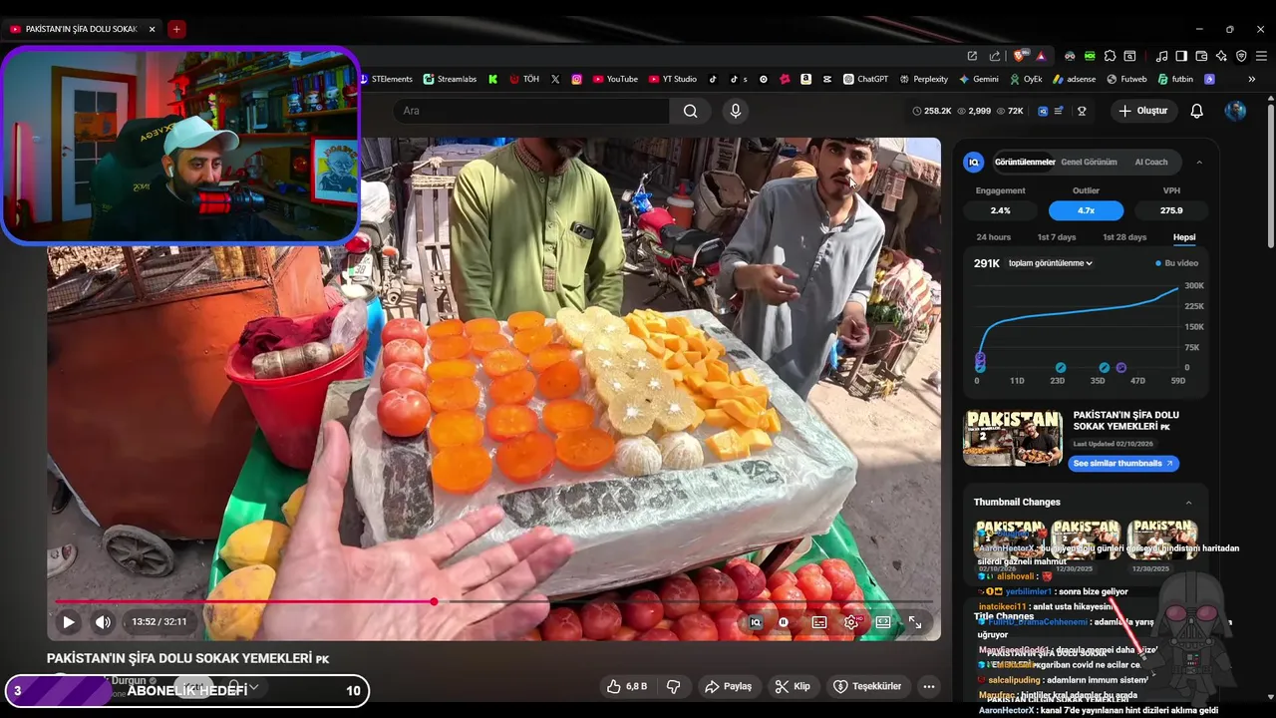Open browser extensions puzzle icon
This screenshot has height=718, width=1276.
click(x=1110, y=56)
